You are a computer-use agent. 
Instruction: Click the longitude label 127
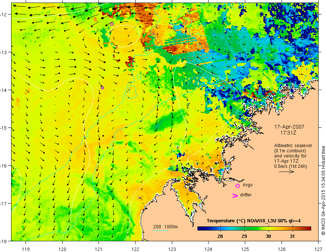[318, 249]
